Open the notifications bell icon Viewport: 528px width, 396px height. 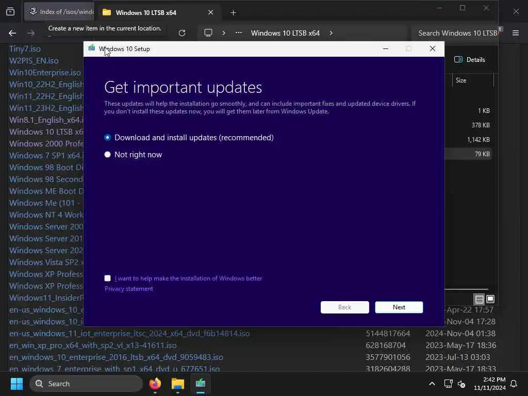click(514, 384)
